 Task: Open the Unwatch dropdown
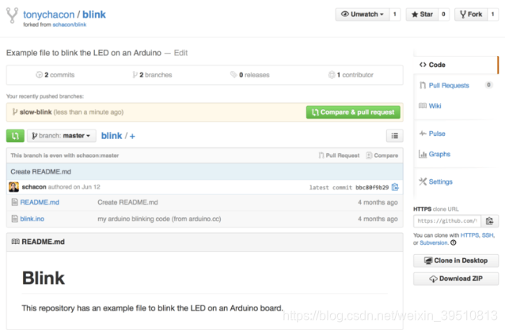[363, 14]
